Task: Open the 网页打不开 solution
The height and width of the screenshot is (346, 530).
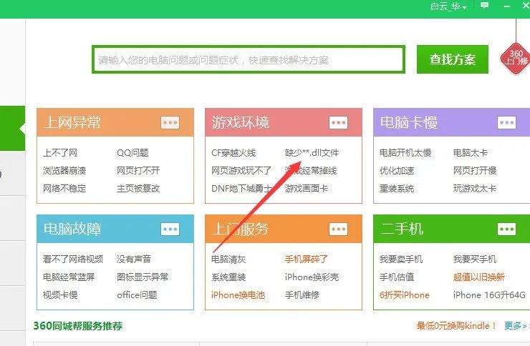Action: click(138, 171)
